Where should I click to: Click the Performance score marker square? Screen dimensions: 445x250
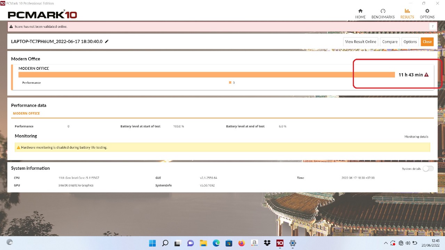[x=230, y=83]
